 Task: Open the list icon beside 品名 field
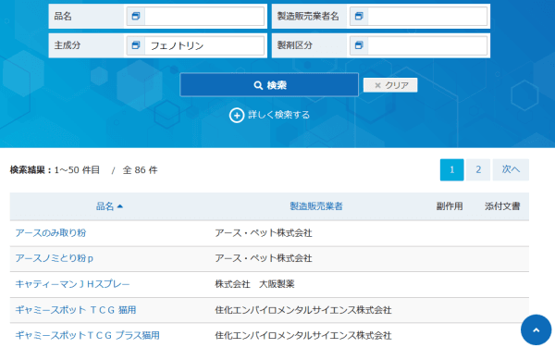[136, 16]
